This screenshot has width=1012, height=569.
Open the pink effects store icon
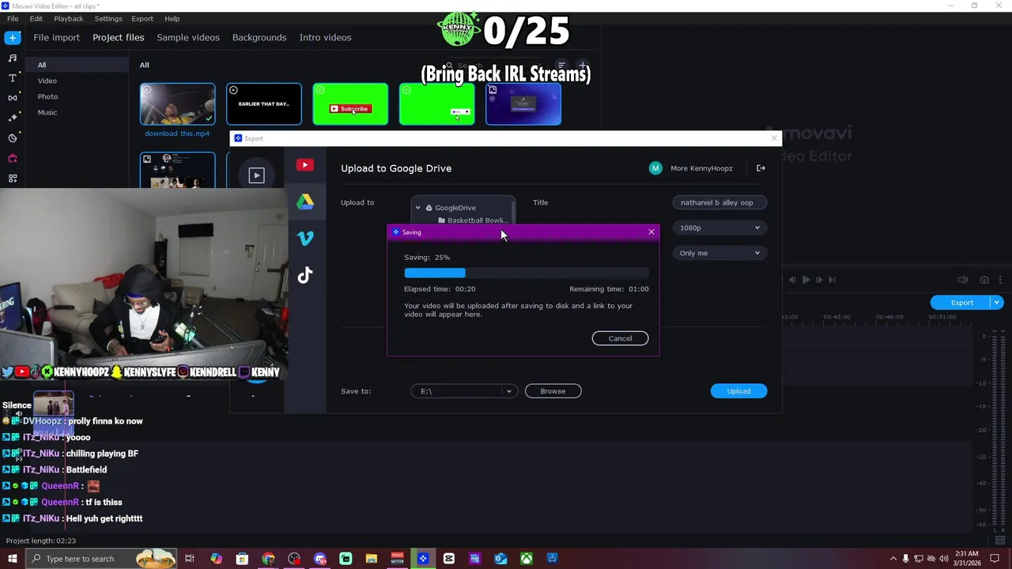pos(13,158)
